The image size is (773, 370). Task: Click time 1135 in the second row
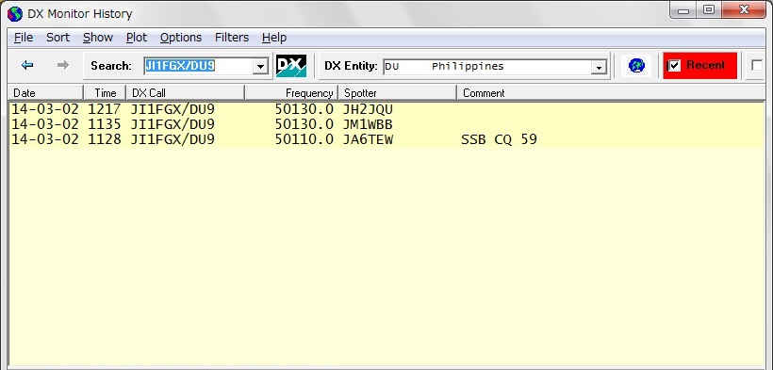click(104, 124)
